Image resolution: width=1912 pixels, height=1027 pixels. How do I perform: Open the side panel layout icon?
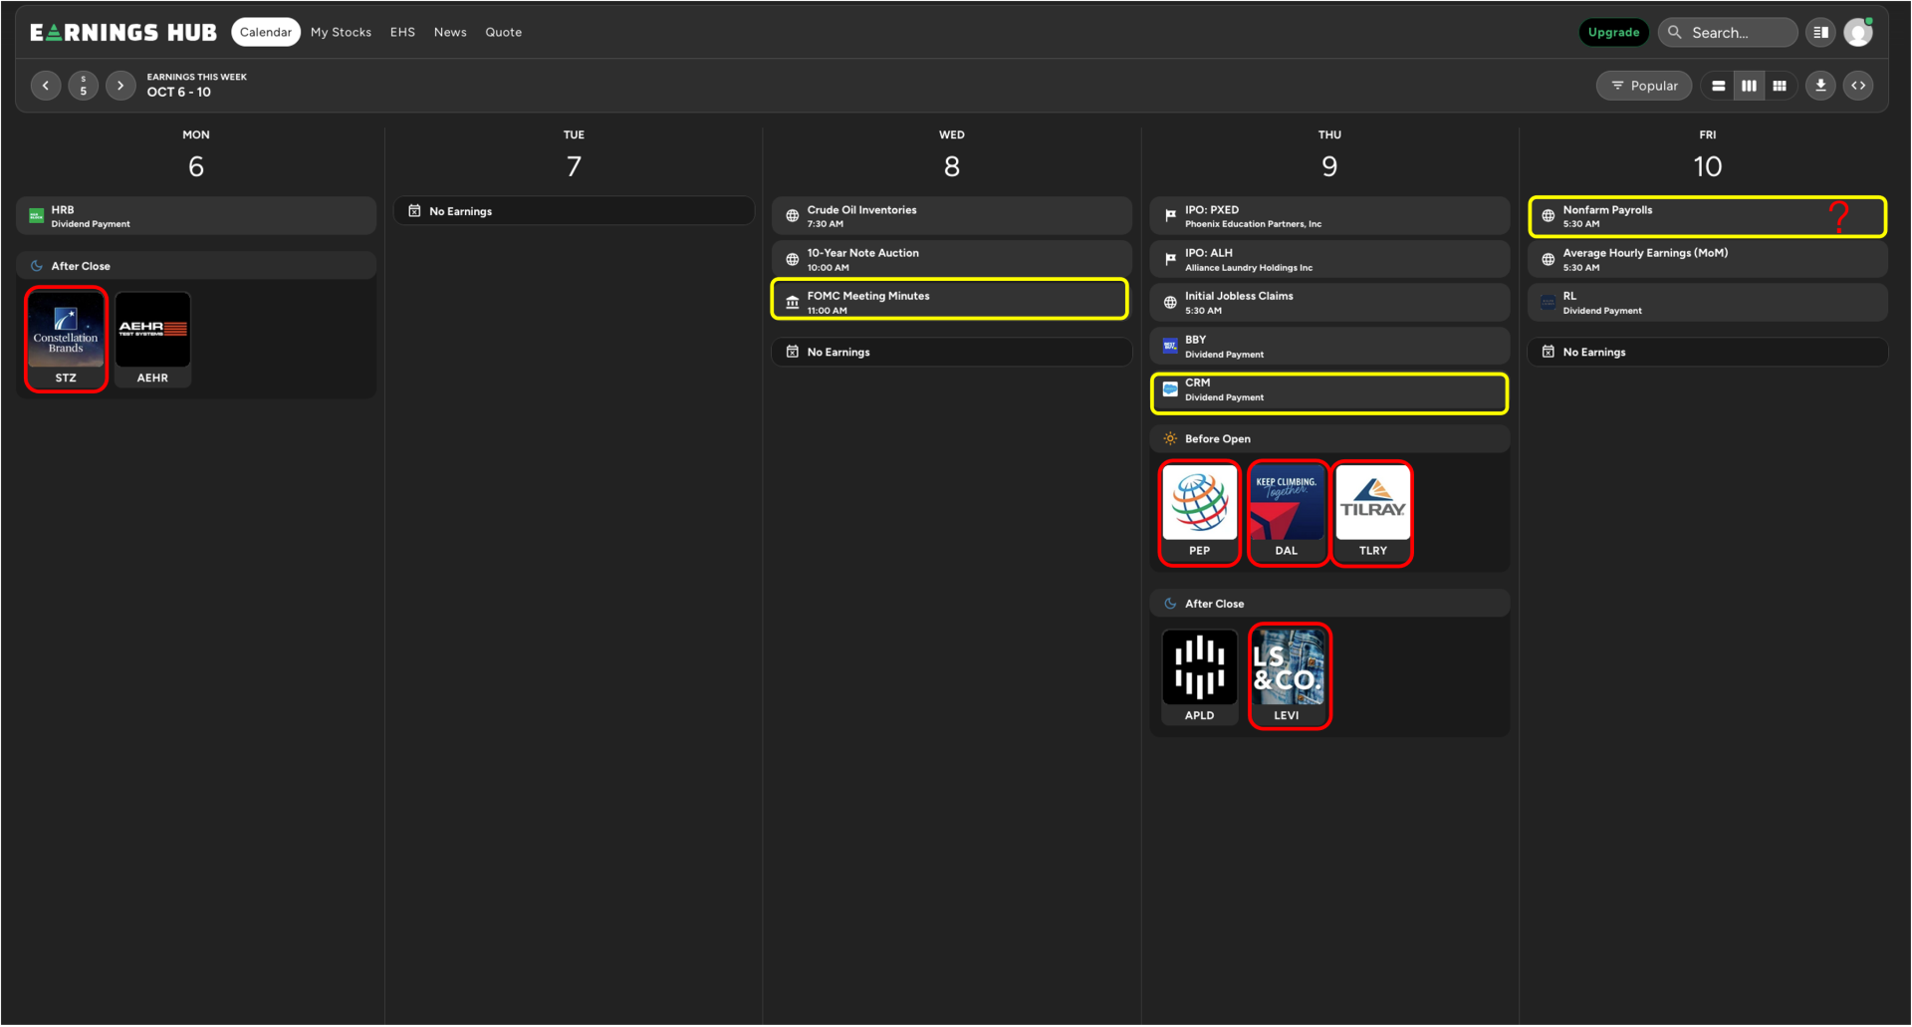coord(1820,33)
